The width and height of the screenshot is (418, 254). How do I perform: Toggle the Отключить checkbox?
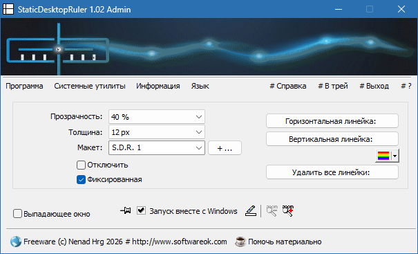pyautogui.click(x=81, y=165)
